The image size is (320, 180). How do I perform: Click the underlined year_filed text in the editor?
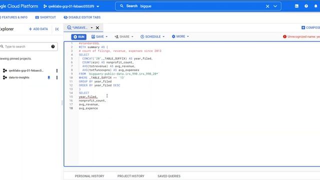point(88,96)
